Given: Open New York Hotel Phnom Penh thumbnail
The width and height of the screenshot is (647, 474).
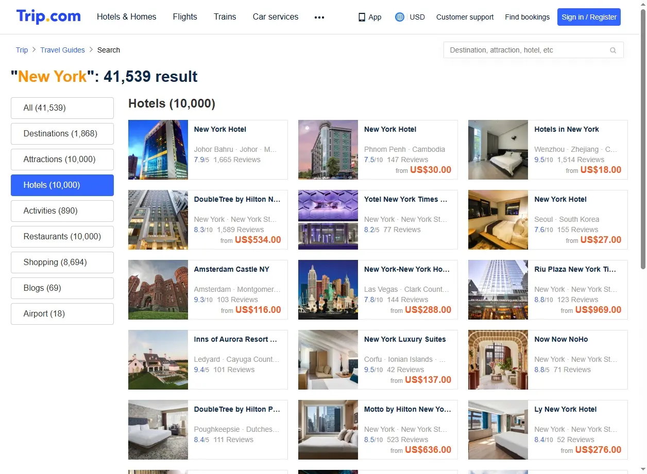Looking at the screenshot, I should pos(328,150).
